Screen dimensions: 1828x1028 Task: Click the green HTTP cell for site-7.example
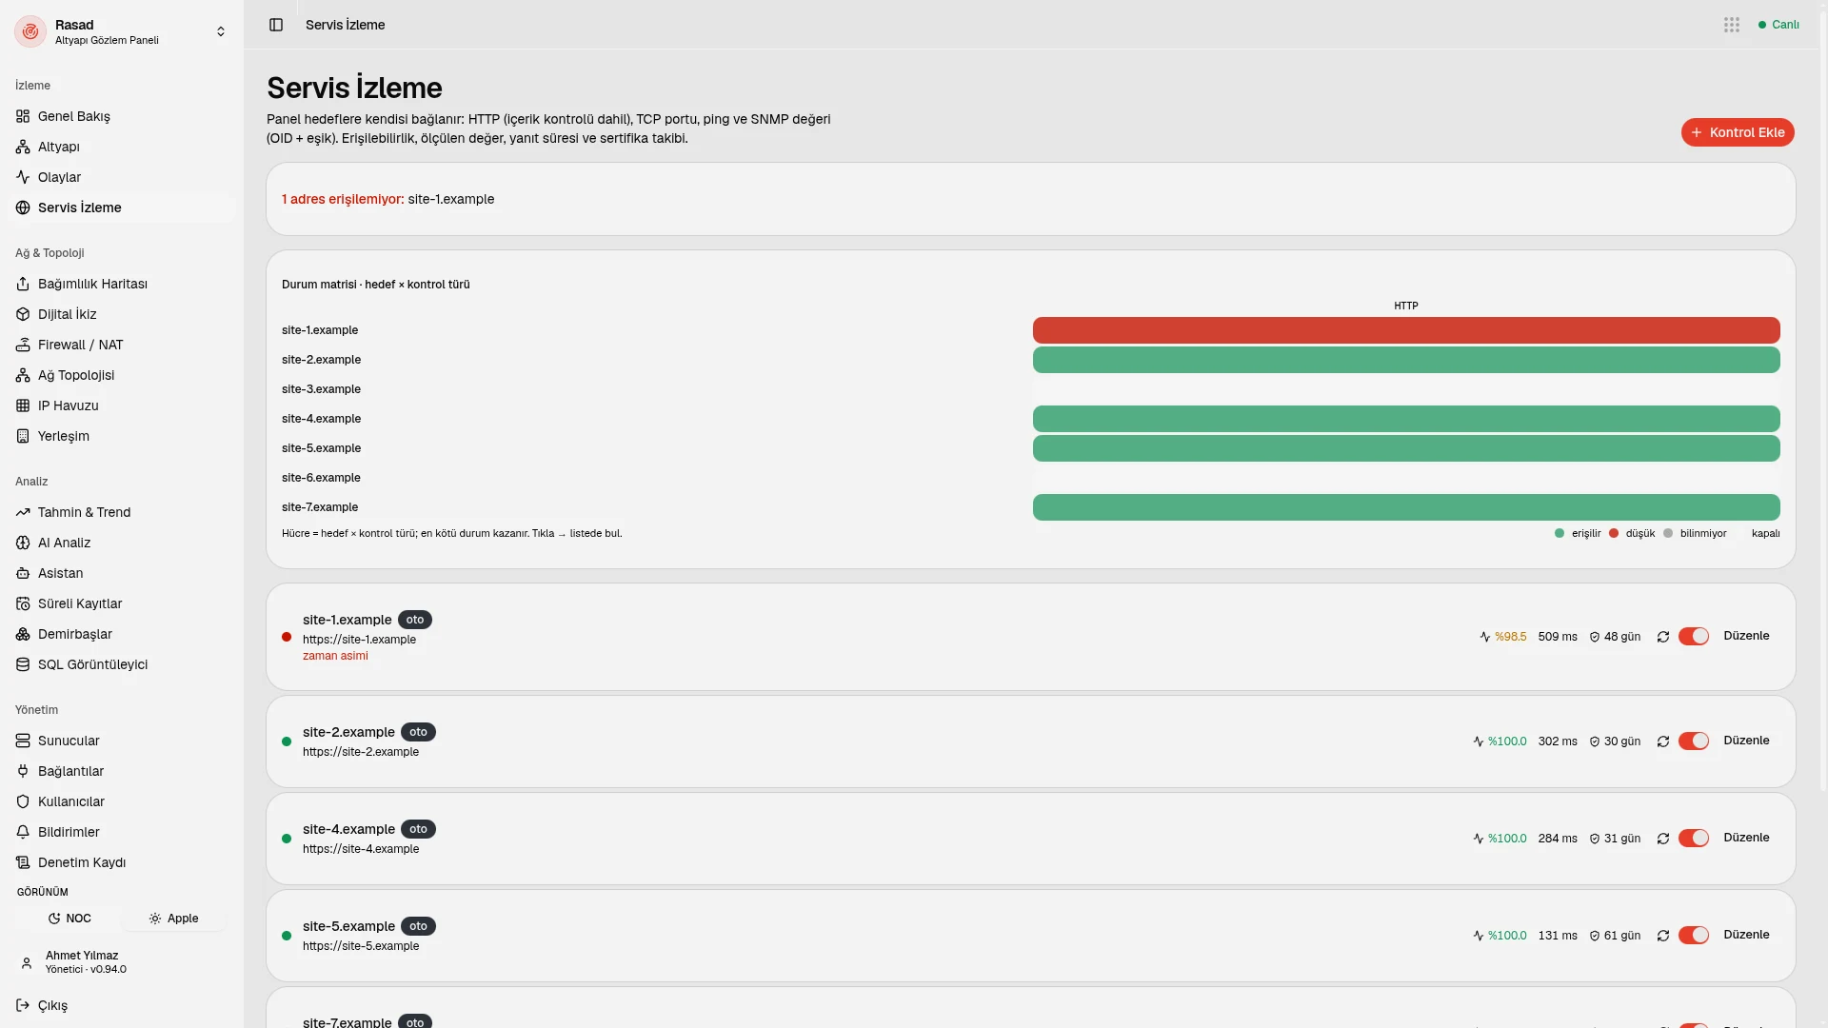pyautogui.click(x=1406, y=507)
